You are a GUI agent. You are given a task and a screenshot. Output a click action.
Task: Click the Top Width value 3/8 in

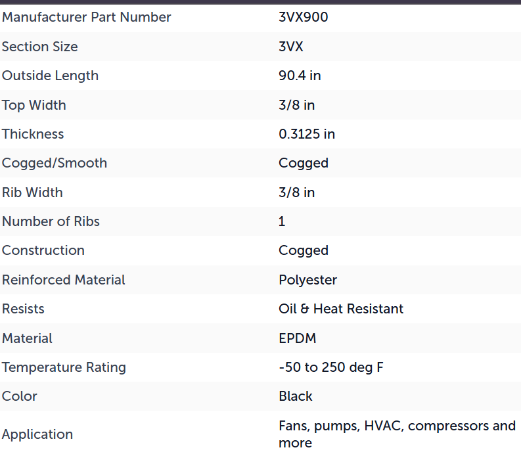(296, 105)
